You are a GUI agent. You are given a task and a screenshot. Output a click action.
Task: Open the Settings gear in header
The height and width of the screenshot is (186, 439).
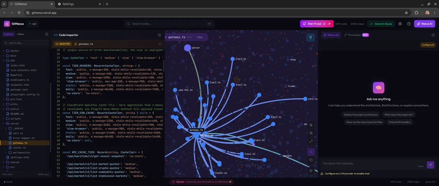tap(400, 24)
